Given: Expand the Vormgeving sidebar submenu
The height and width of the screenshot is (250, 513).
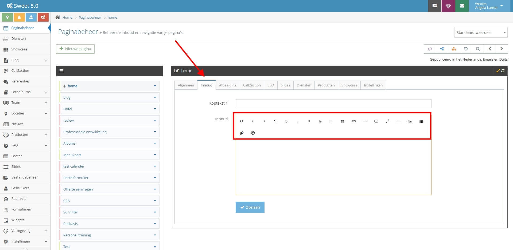Looking at the screenshot, I should (46, 231).
